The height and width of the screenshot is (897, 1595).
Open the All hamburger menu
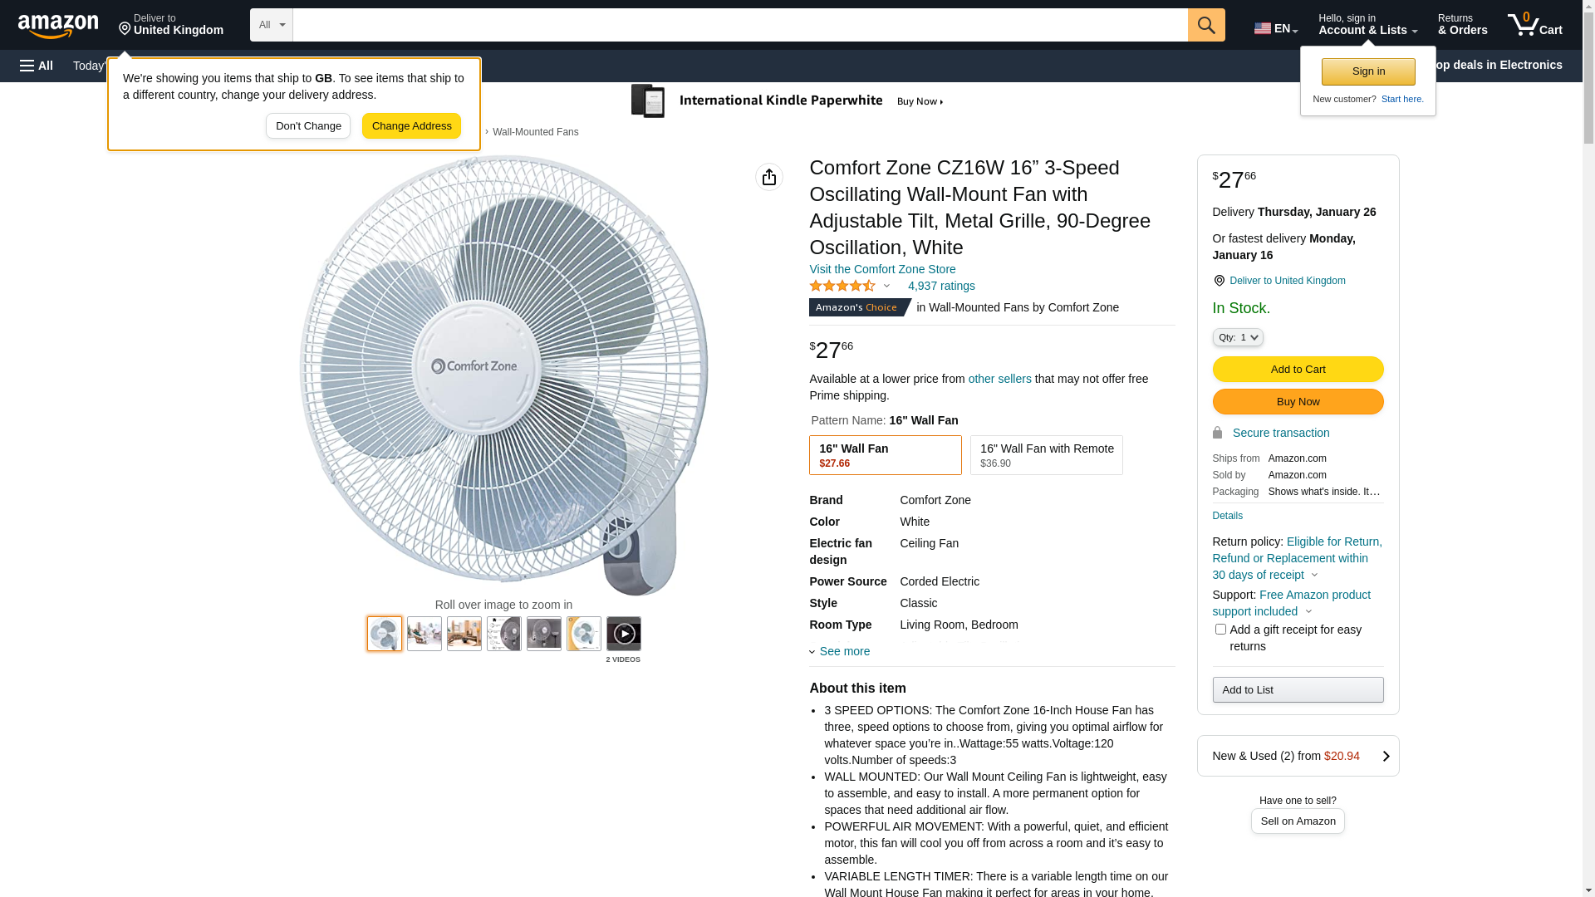(x=37, y=66)
